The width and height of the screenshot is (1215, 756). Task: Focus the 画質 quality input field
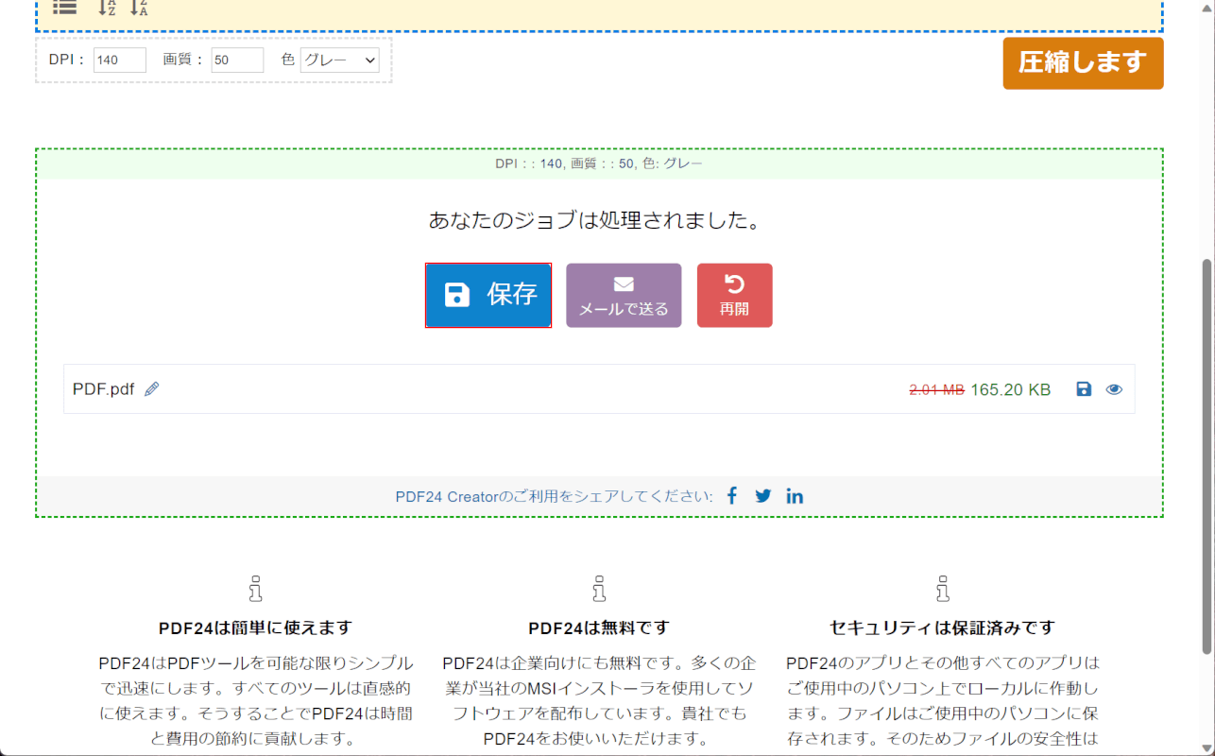pos(237,60)
